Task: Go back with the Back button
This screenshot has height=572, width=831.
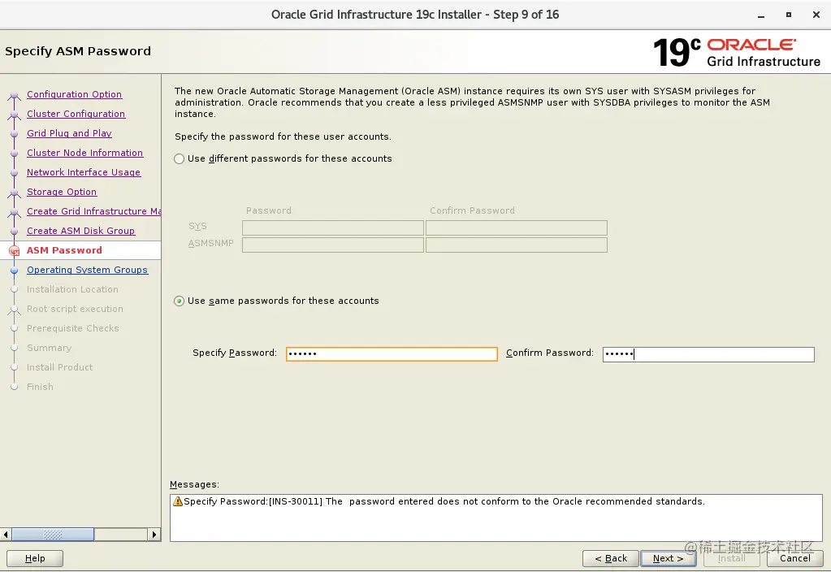Action: [x=611, y=558]
